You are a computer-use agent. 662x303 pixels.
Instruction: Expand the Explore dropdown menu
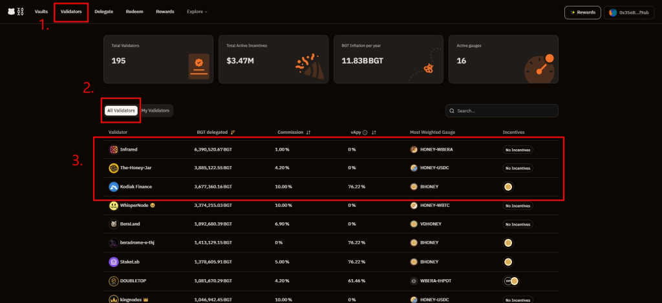coord(197,12)
